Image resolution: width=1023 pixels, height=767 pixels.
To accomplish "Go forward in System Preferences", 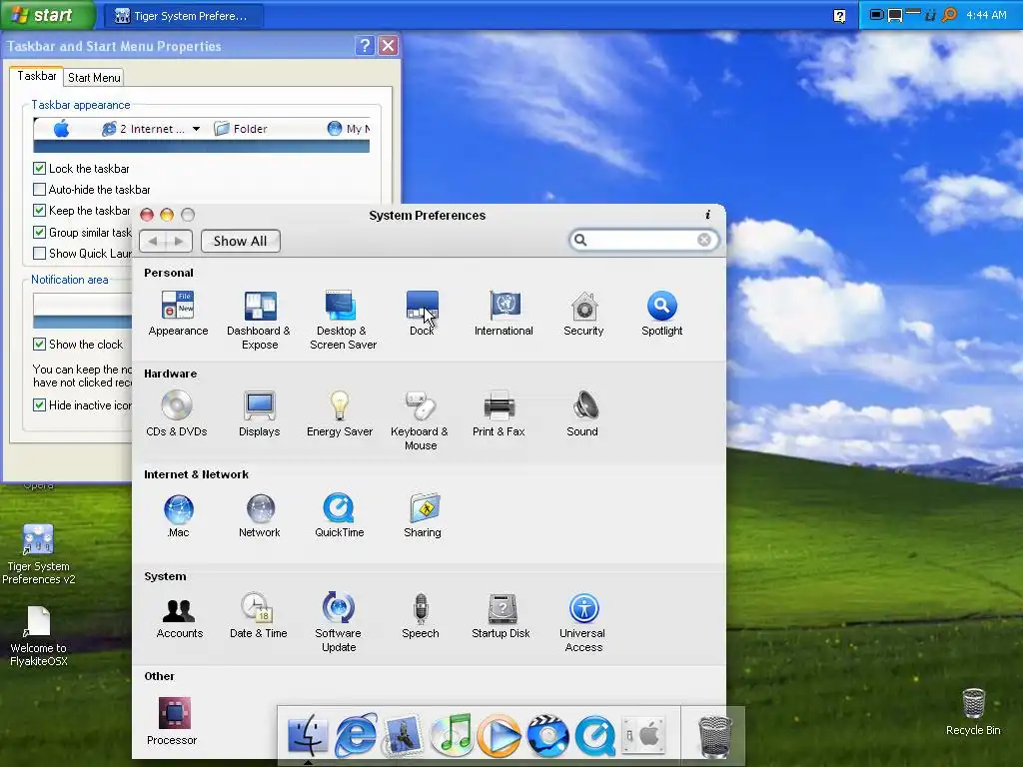I will point(179,241).
